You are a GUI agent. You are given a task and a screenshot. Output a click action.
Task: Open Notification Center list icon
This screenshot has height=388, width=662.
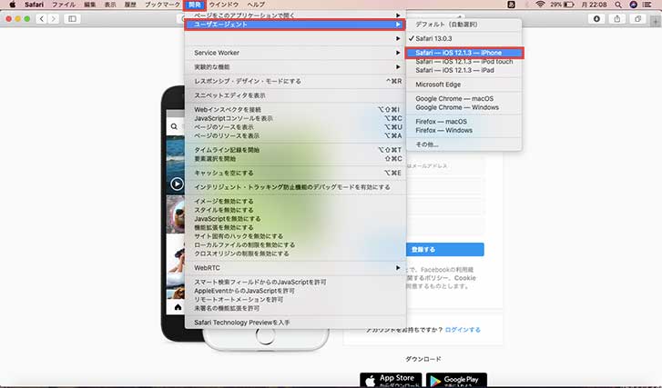(647, 5)
